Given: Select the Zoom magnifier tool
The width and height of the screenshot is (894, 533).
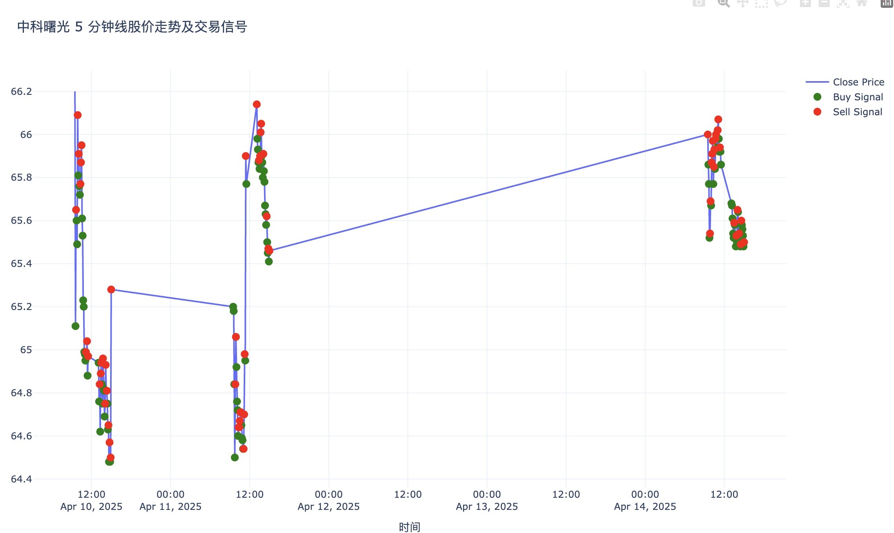Looking at the screenshot, I should tap(724, 3).
